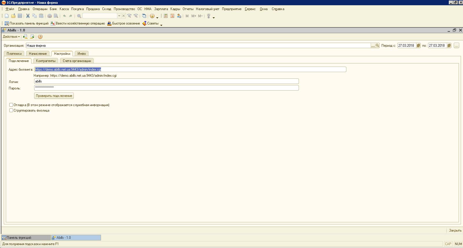The image size is (463, 248).
Task: Click the New document icon
Action: (x=7, y=16)
